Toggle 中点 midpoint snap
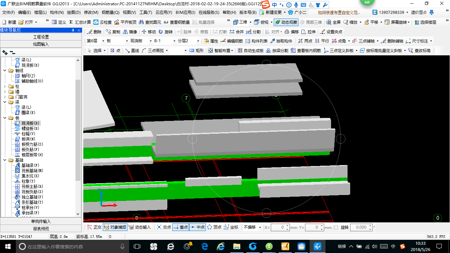The image size is (450, 253). tap(198, 227)
